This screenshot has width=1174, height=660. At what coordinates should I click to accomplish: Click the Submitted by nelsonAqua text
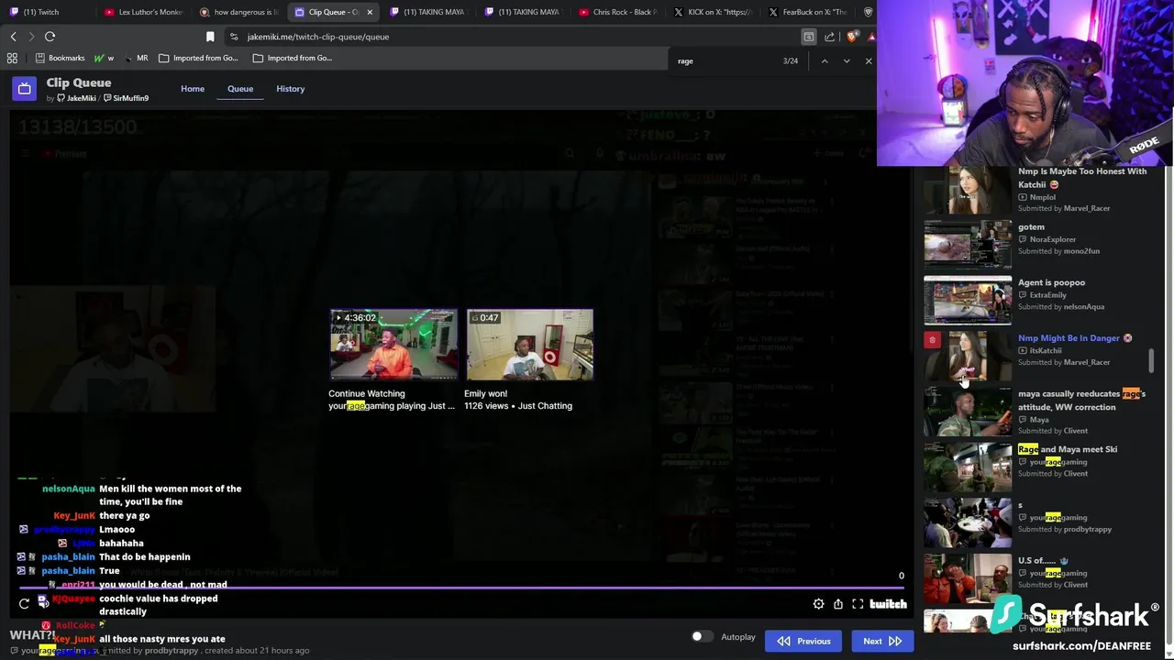[x=1061, y=307]
